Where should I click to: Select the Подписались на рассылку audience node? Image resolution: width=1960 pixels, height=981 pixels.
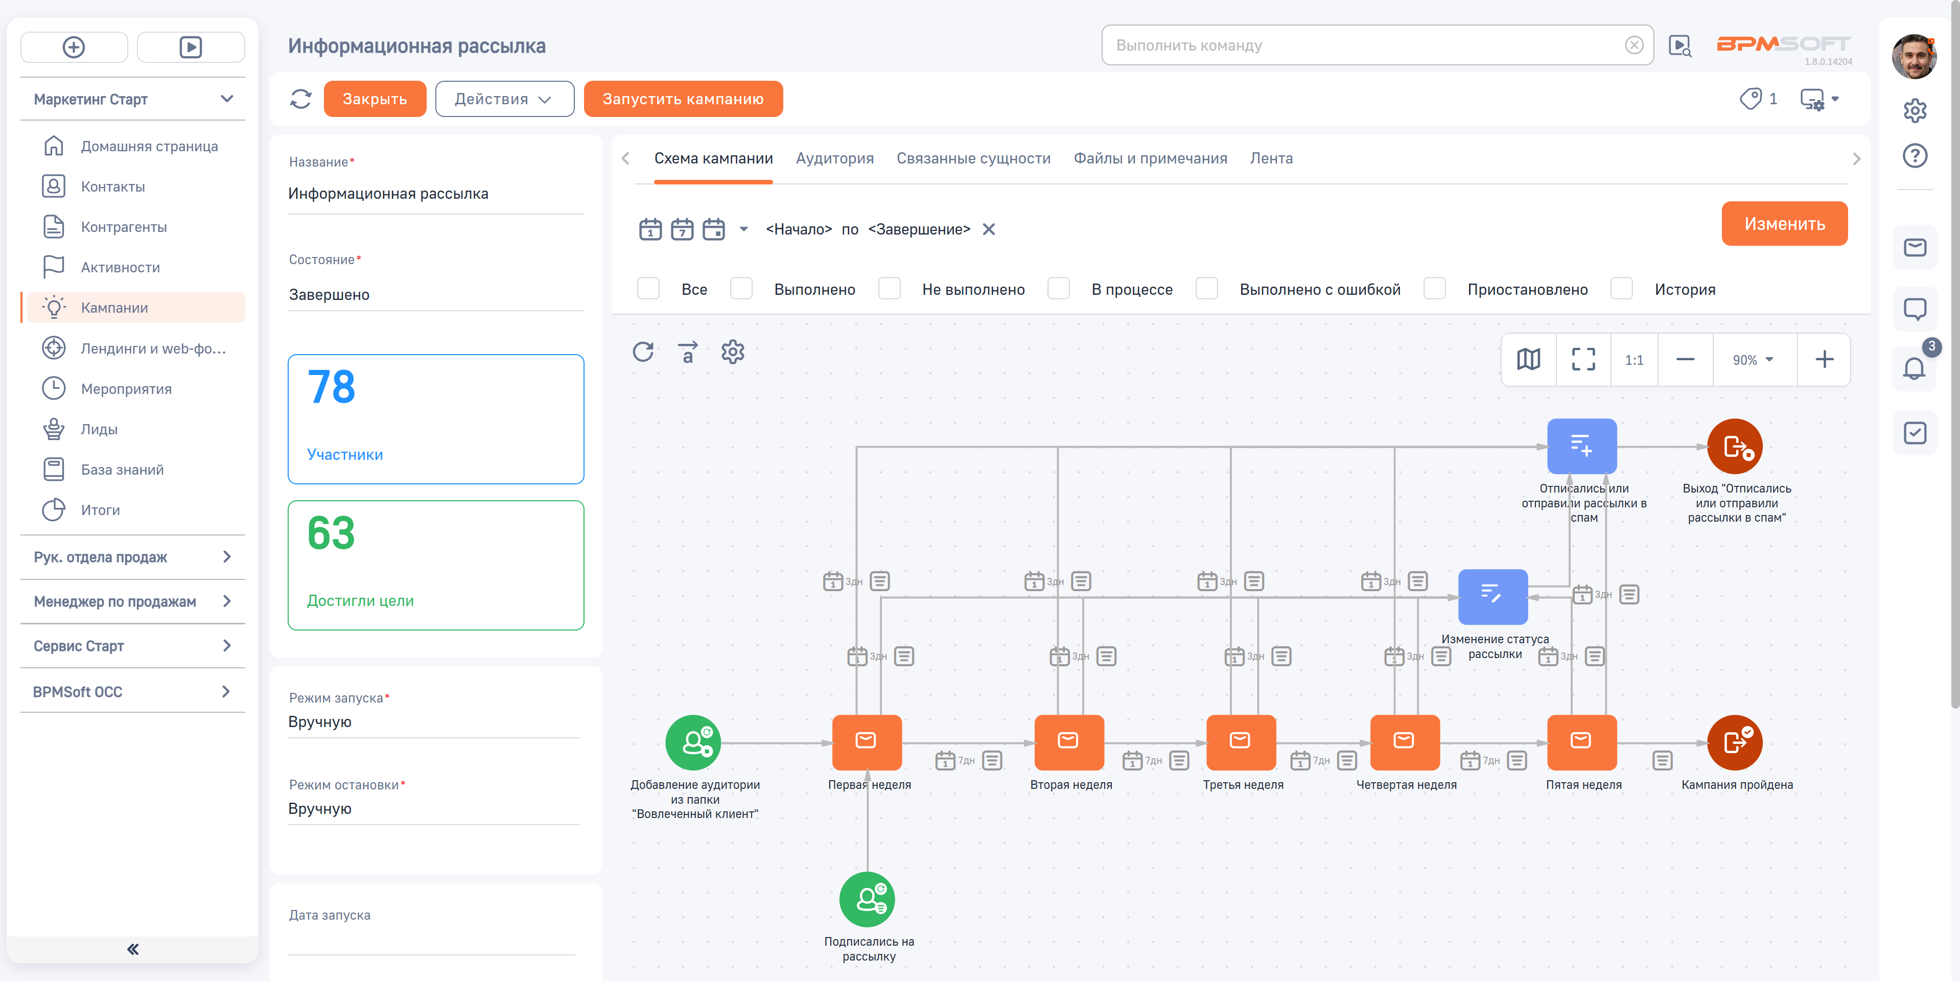(x=867, y=899)
